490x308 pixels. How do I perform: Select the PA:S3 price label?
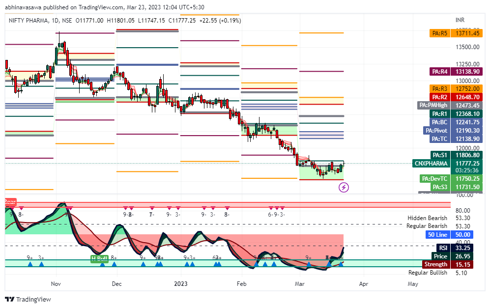tap(440, 187)
